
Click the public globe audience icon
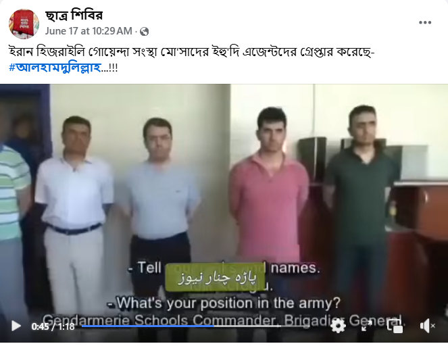pos(145,32)
